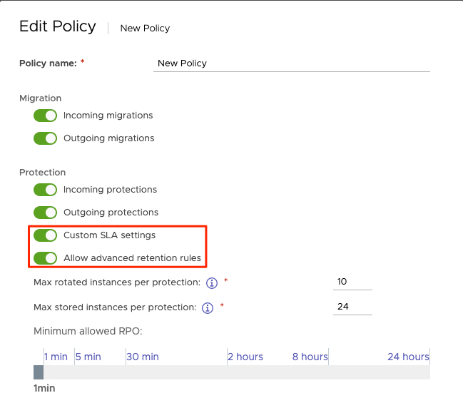Click the dark RPO slider handle
Viewport: 463px width, 398px height.
[x=39, y=372]
